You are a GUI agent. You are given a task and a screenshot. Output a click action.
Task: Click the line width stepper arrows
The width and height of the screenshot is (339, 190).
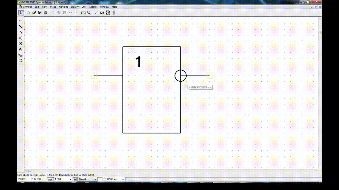105,179
